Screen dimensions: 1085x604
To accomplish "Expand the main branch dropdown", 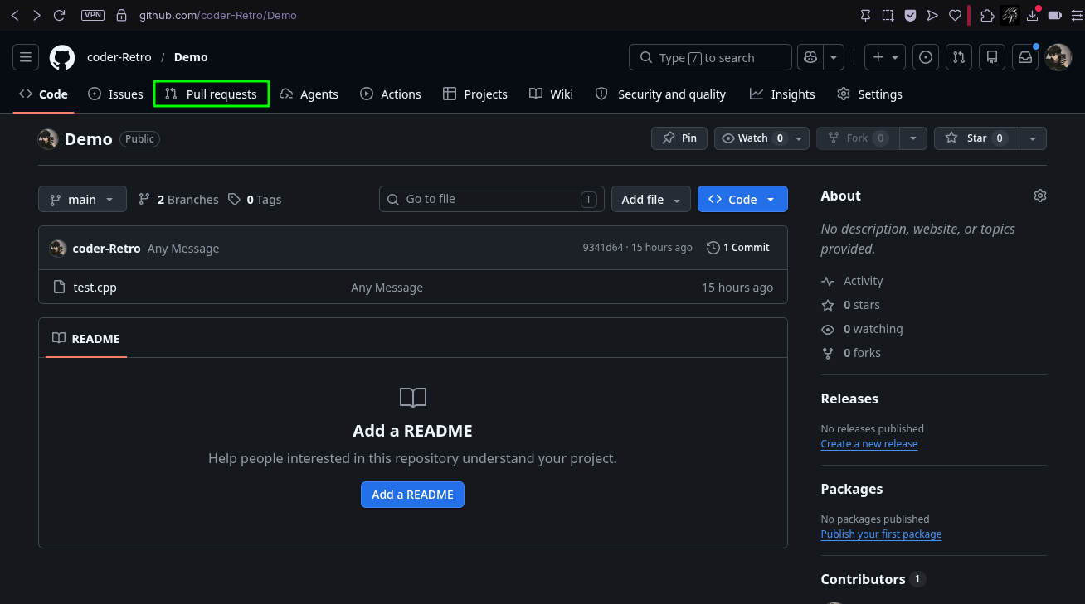I will coord(82,199).
